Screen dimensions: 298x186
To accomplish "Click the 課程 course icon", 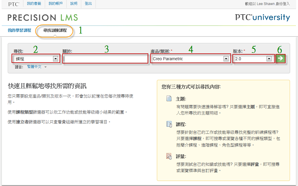I will pyautogui.click(x=169, y=124).
